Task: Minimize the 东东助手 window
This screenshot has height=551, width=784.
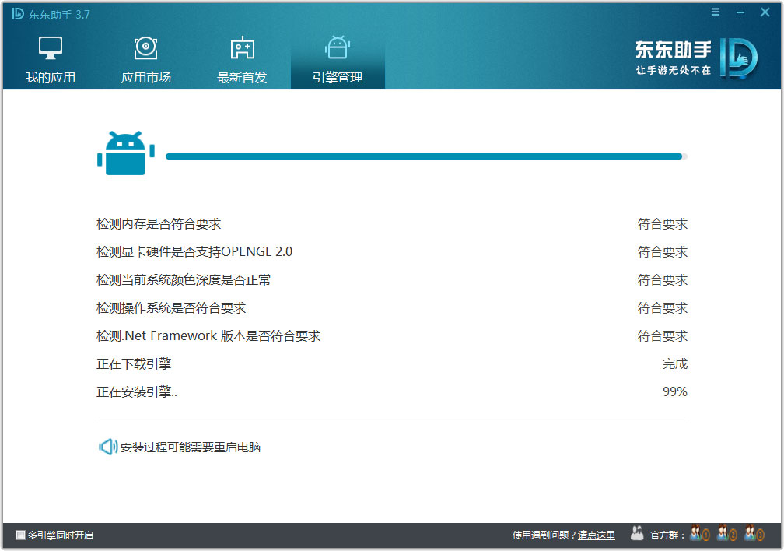Action: click(740, 12)
